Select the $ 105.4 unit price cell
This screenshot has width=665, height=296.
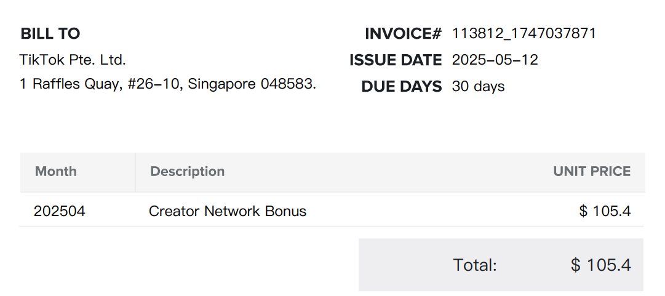[x=605, y=210]
